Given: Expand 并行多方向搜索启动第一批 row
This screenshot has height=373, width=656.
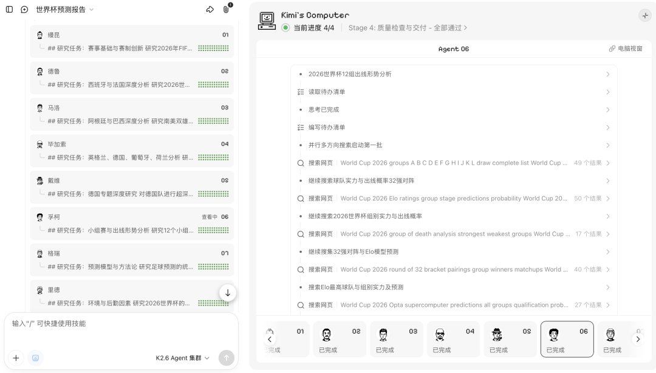Looking at the screenshot, I should [x=454, y=145].
